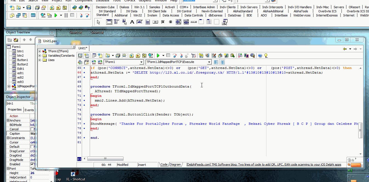
Task: Open the Diagram tab below the editor
Action: pos(175,164)
